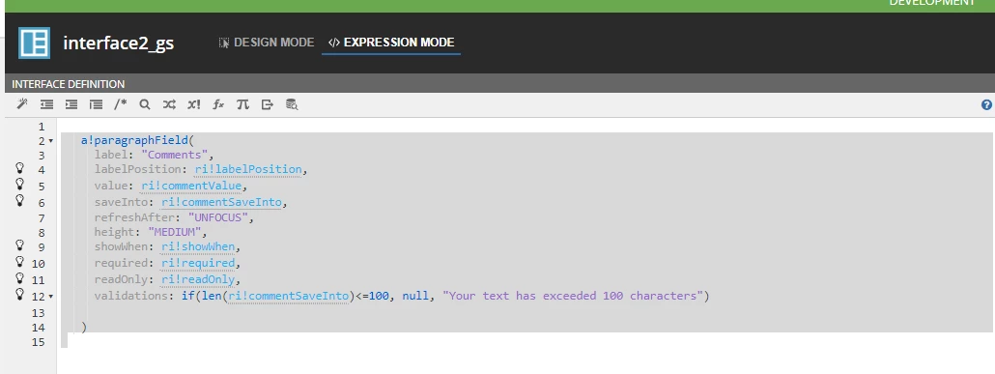
Task: Click the if keyword in validations
Action: [187, 296]
